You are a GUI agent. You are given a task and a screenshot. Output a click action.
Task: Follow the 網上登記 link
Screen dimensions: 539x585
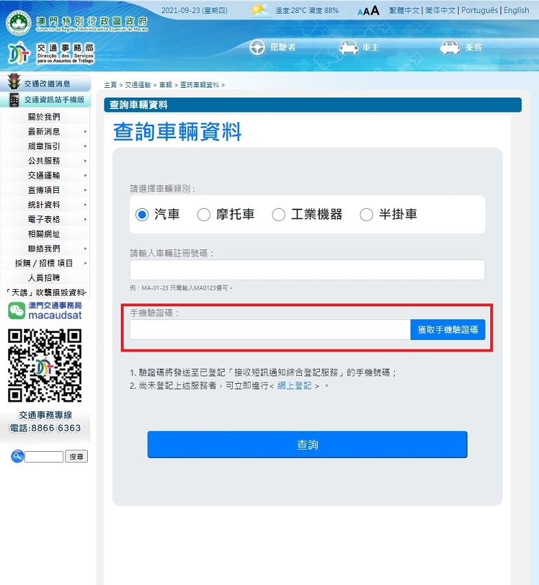(294, 386)
